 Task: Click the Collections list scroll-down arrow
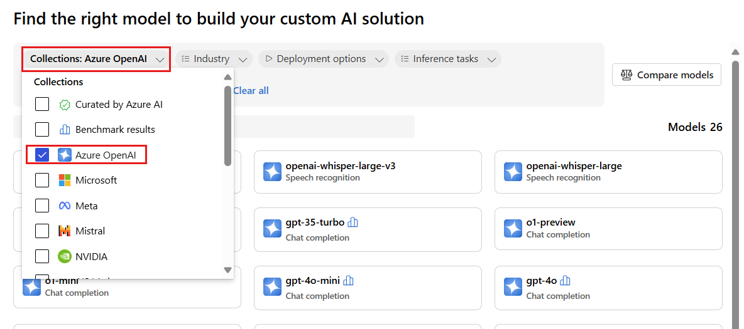pos(227,270)
